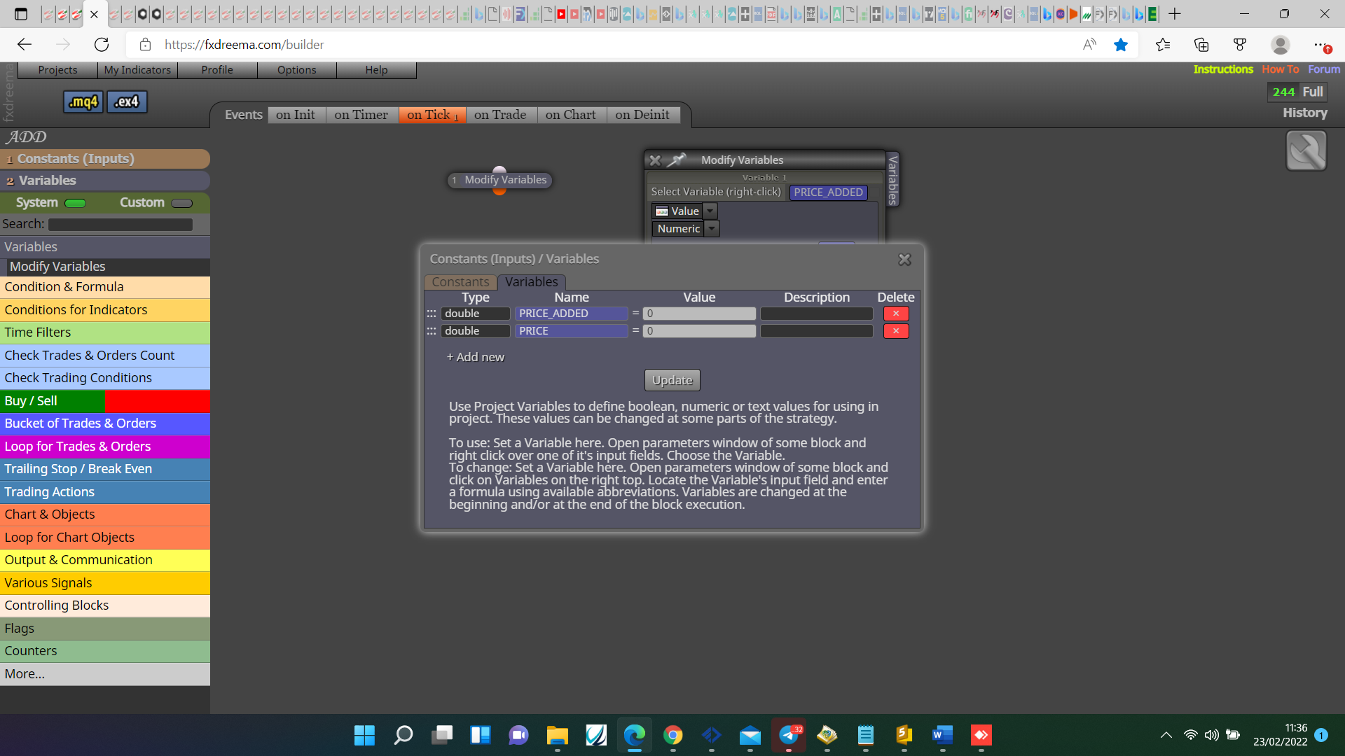Open Google Chrome from the taskbar

673,735
